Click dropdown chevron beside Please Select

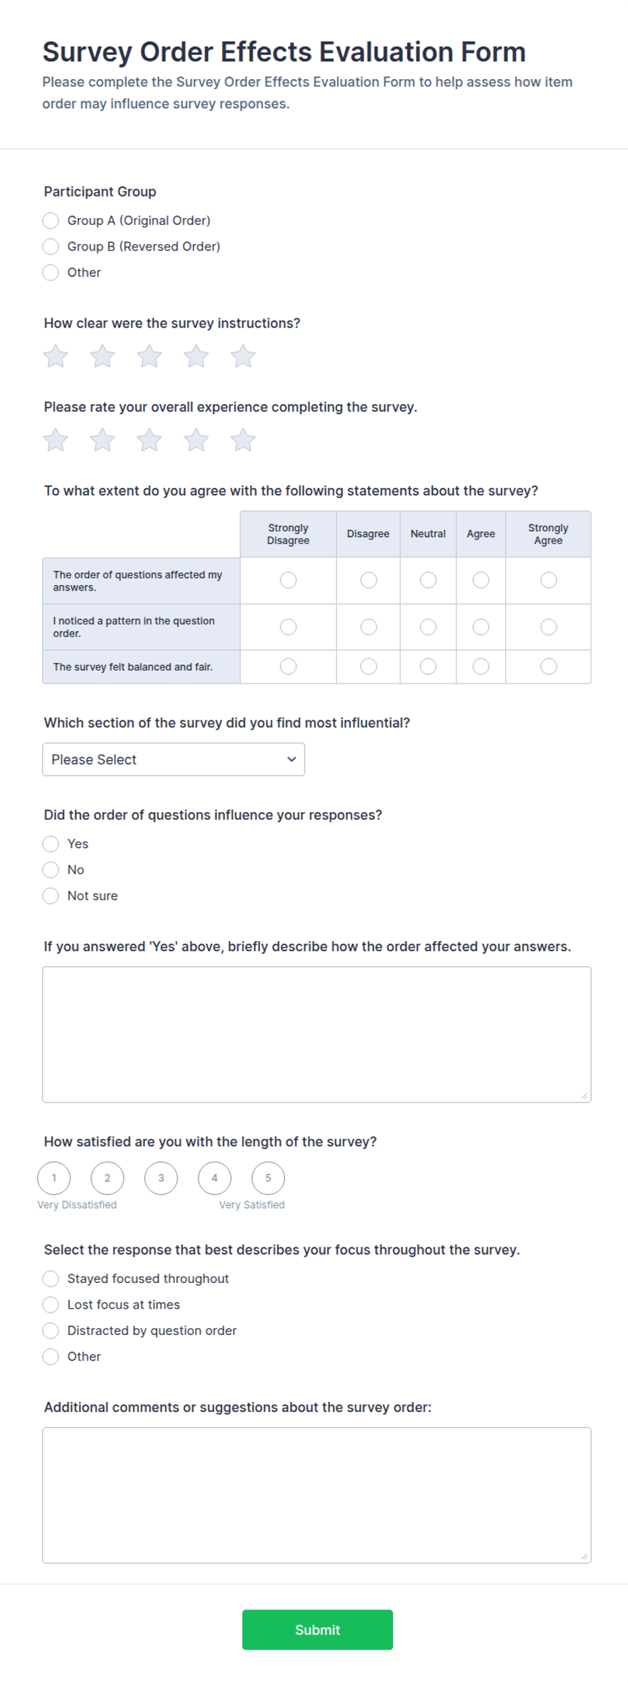[292, 759]
